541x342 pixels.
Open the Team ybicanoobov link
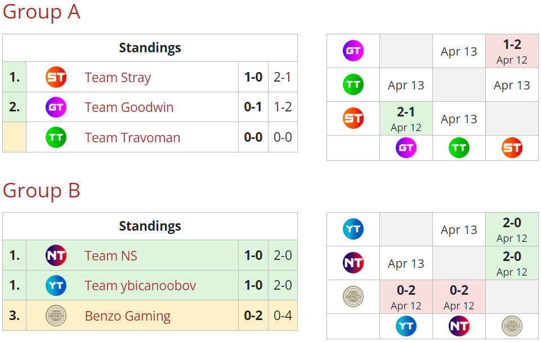pyautogui.click(x=140, y=286)
